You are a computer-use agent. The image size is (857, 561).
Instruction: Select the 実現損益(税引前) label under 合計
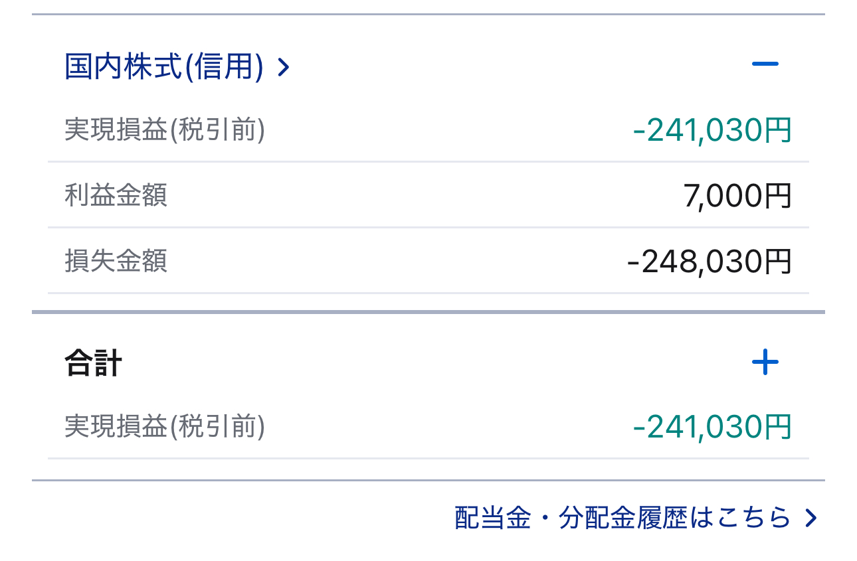click(165, 426)
